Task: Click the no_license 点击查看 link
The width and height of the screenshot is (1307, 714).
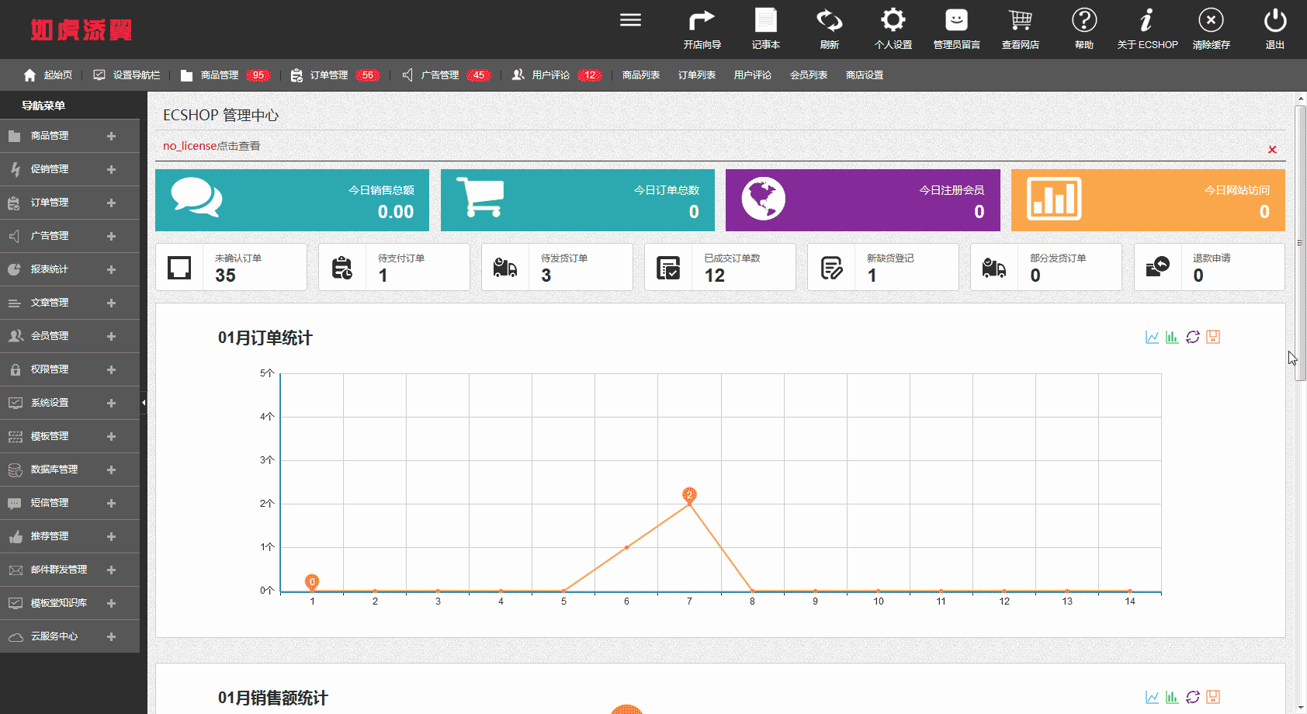Action: 211,146
